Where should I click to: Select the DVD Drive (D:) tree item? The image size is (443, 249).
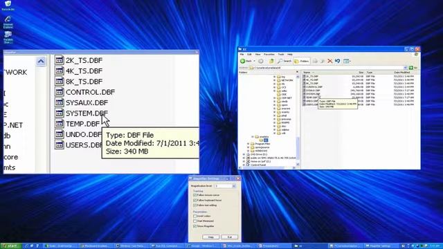(257, 154)
